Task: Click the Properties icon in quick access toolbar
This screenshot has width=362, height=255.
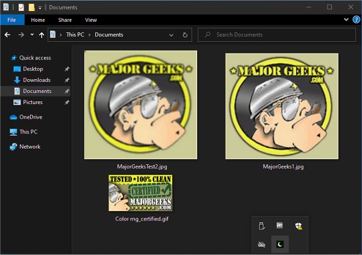Action: pyautogui.click(x=21, y=7)
